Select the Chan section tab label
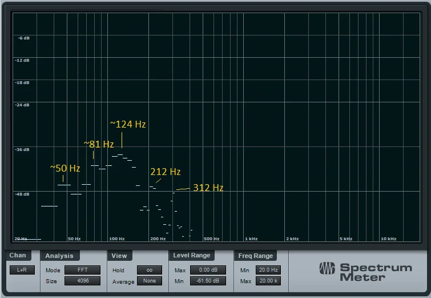 point(18,255)
